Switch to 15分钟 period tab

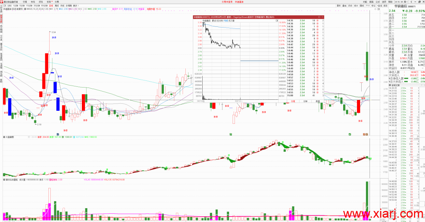(29, 6)
